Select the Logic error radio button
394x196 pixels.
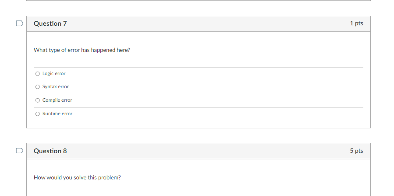pos(38,73)
